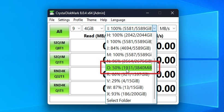Select drive W: 87% (13/15GiB)
224x112 pixels.
pyautogui.click(x=129, y=87)
